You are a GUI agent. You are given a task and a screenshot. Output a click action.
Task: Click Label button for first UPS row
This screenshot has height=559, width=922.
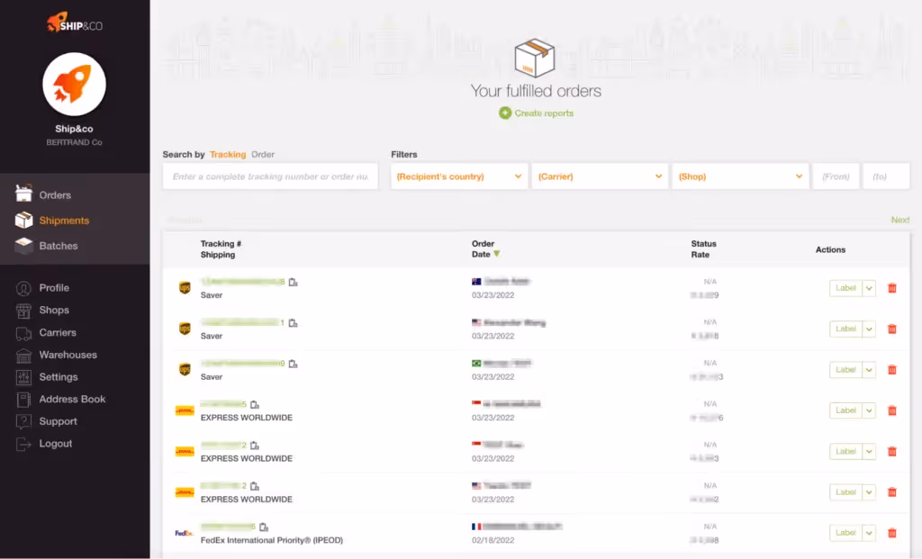pos(845,288)
